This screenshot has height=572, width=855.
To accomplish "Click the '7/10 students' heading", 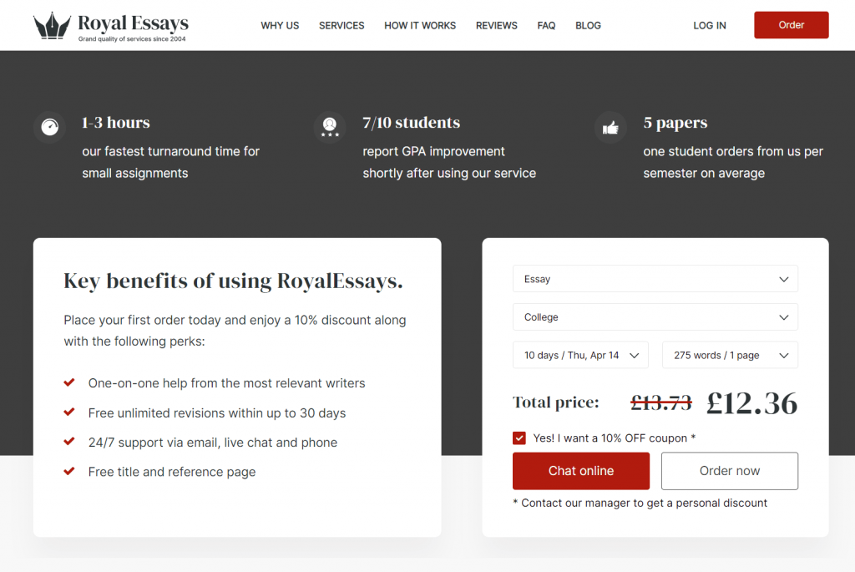I will coord(412,123).
